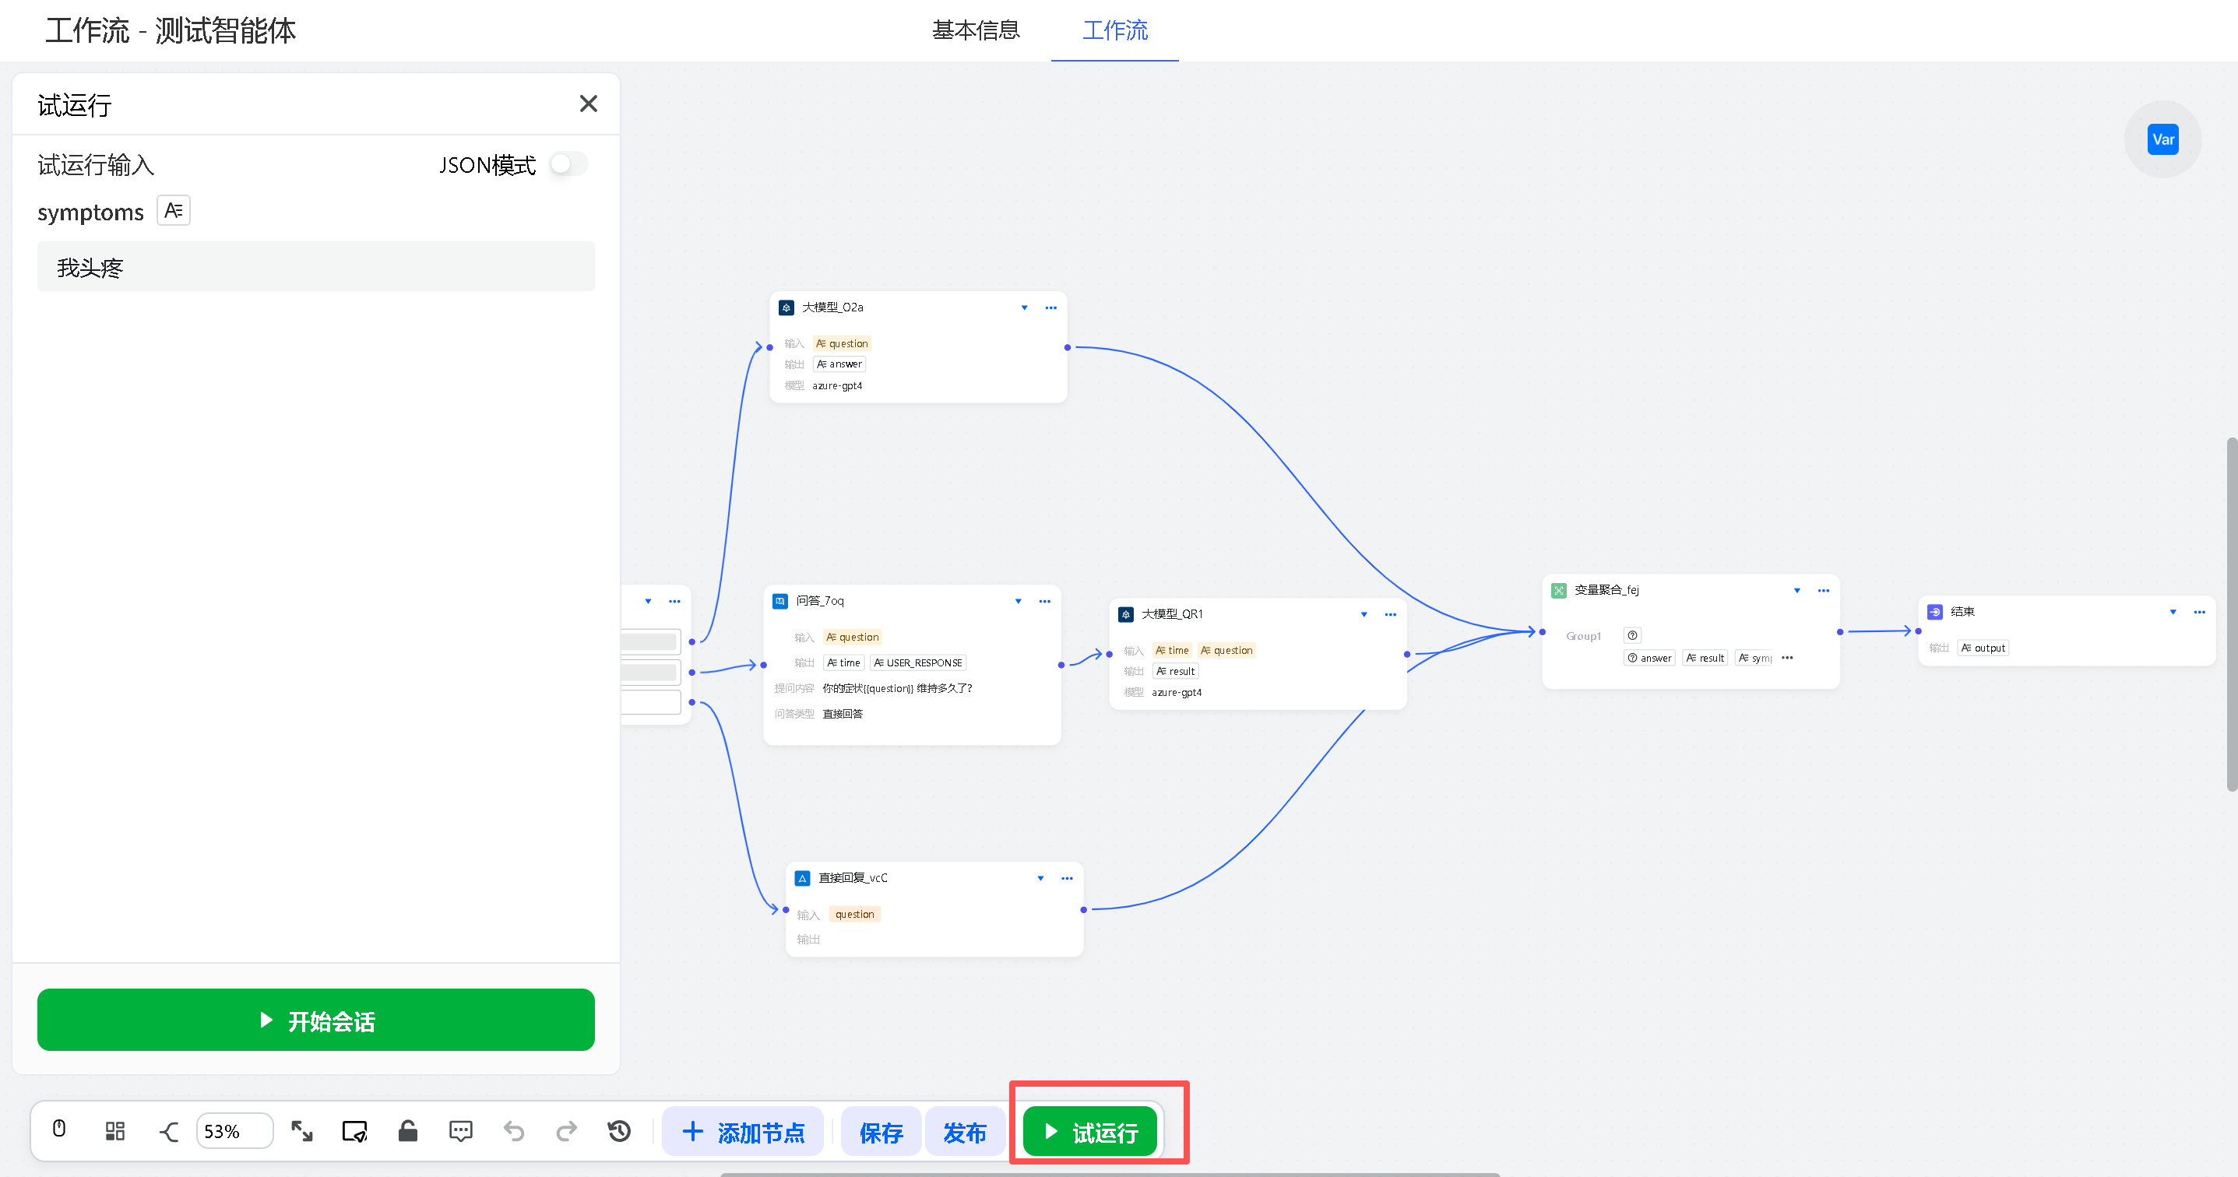Image resolution: width=2238 pixels, height=1177 pixels.
Task: Collapse the 变量聚合_fej node arrow
Action: click(x=1796, y=591)
